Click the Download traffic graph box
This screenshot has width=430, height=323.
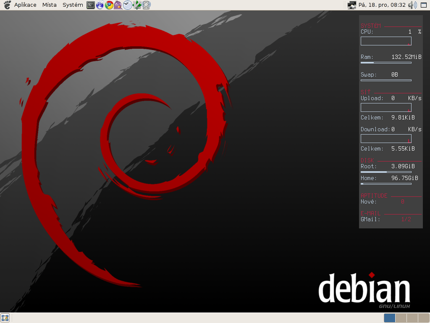click(386, 138)
